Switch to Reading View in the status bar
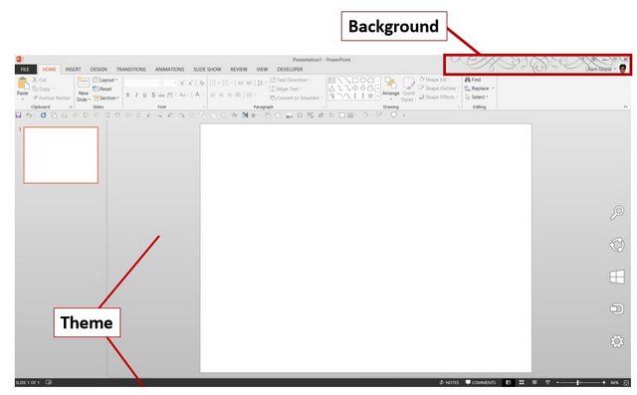Viewport: 637px width, 395px height. 534,382
